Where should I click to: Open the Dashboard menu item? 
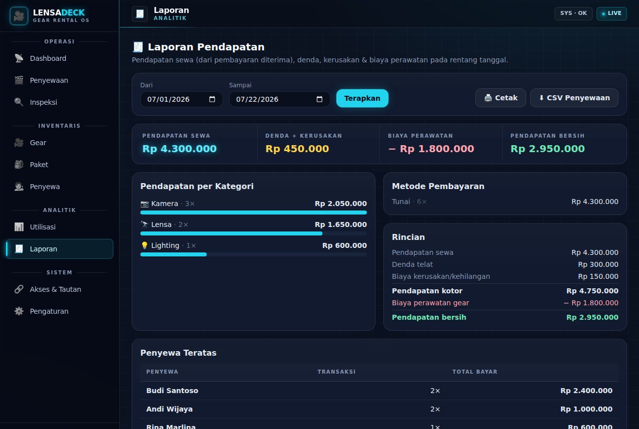click(x=59, y=58)
